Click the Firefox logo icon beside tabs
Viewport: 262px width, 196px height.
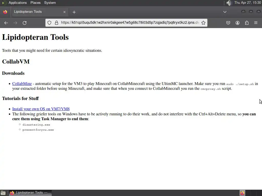[x=5, y=12]
